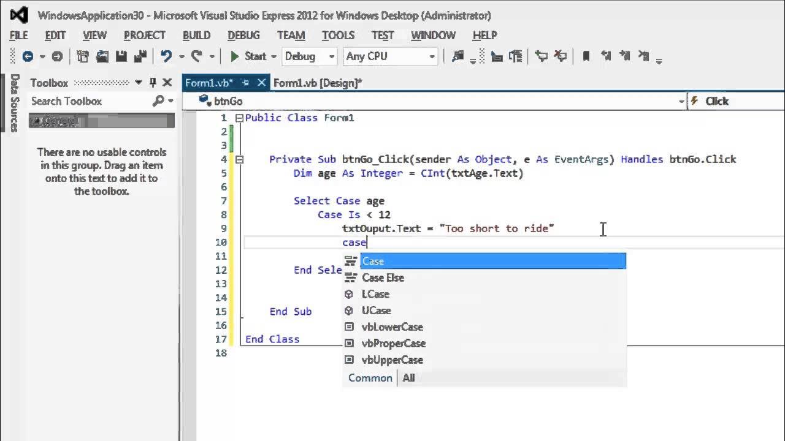Open the Data Sources side tab
785x441 pixels.
click(x=15, y=103)
